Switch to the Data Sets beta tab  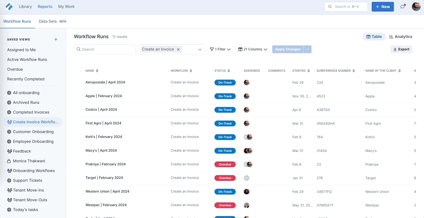click(x=53, y=21)
